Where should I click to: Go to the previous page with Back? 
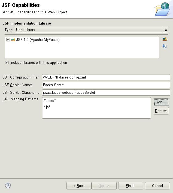(x=79, y=186)
